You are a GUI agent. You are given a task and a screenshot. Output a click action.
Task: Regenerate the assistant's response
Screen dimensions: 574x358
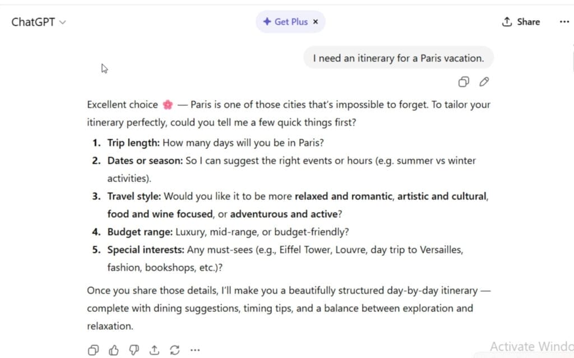(x=174, y=350)
